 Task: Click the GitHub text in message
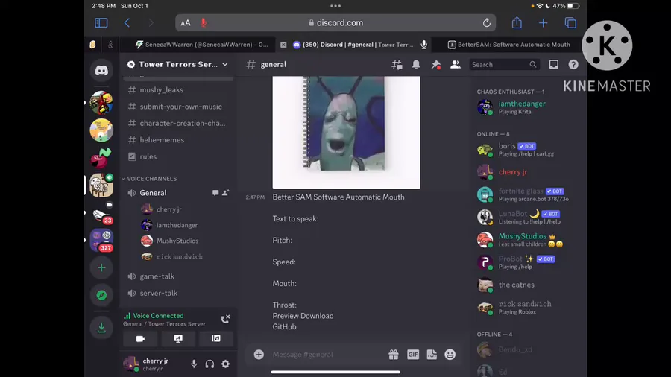[284, 326]
